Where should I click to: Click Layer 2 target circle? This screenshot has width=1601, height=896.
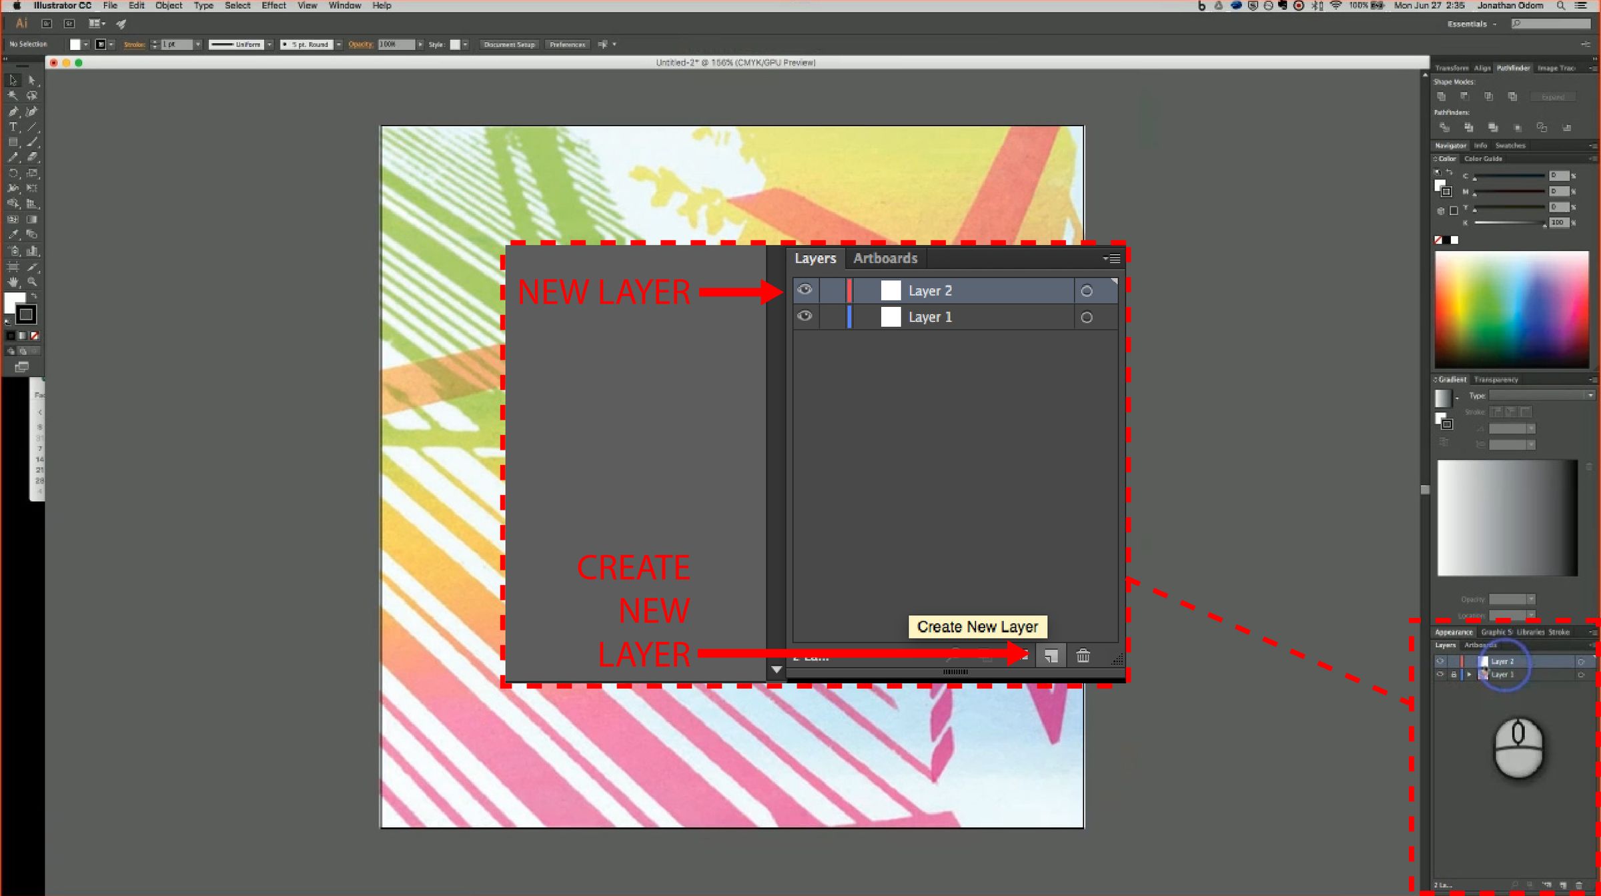(1087, 291)
